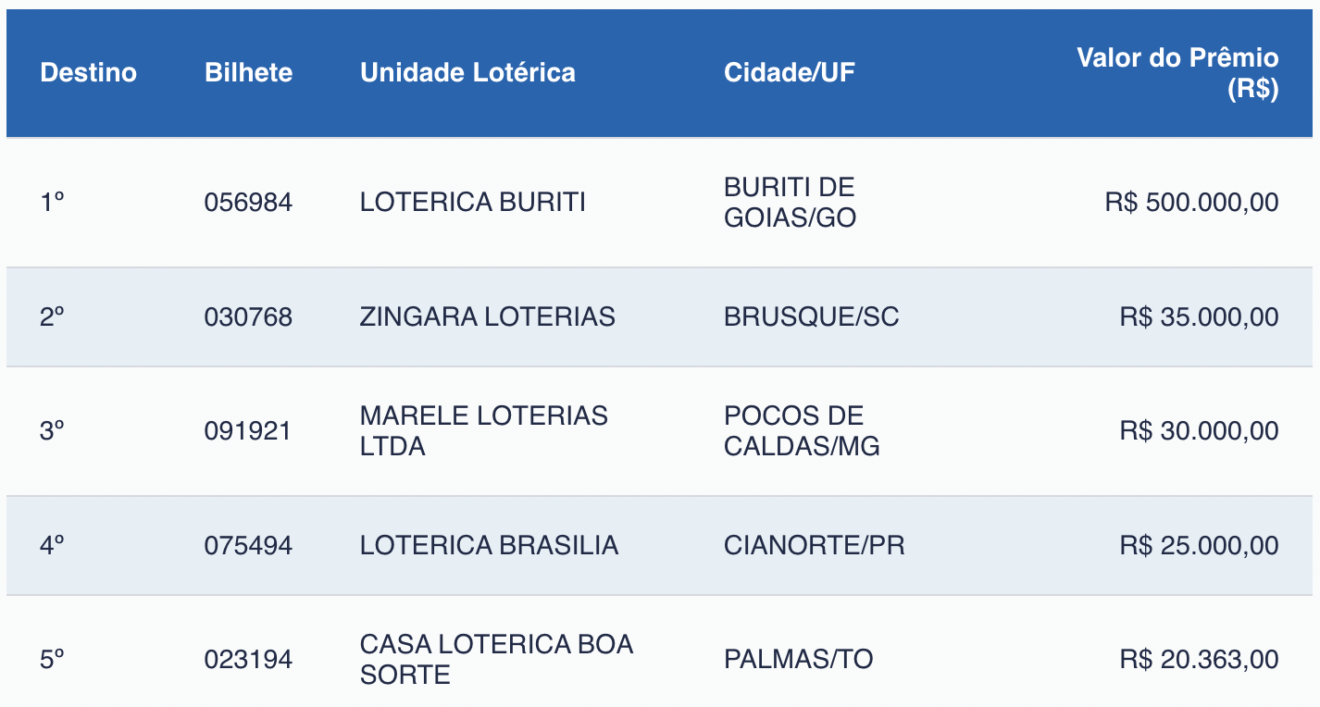Click the Bilhete column header
The width and height of the screenshot is (1320, 707).
tap(248, 73)
